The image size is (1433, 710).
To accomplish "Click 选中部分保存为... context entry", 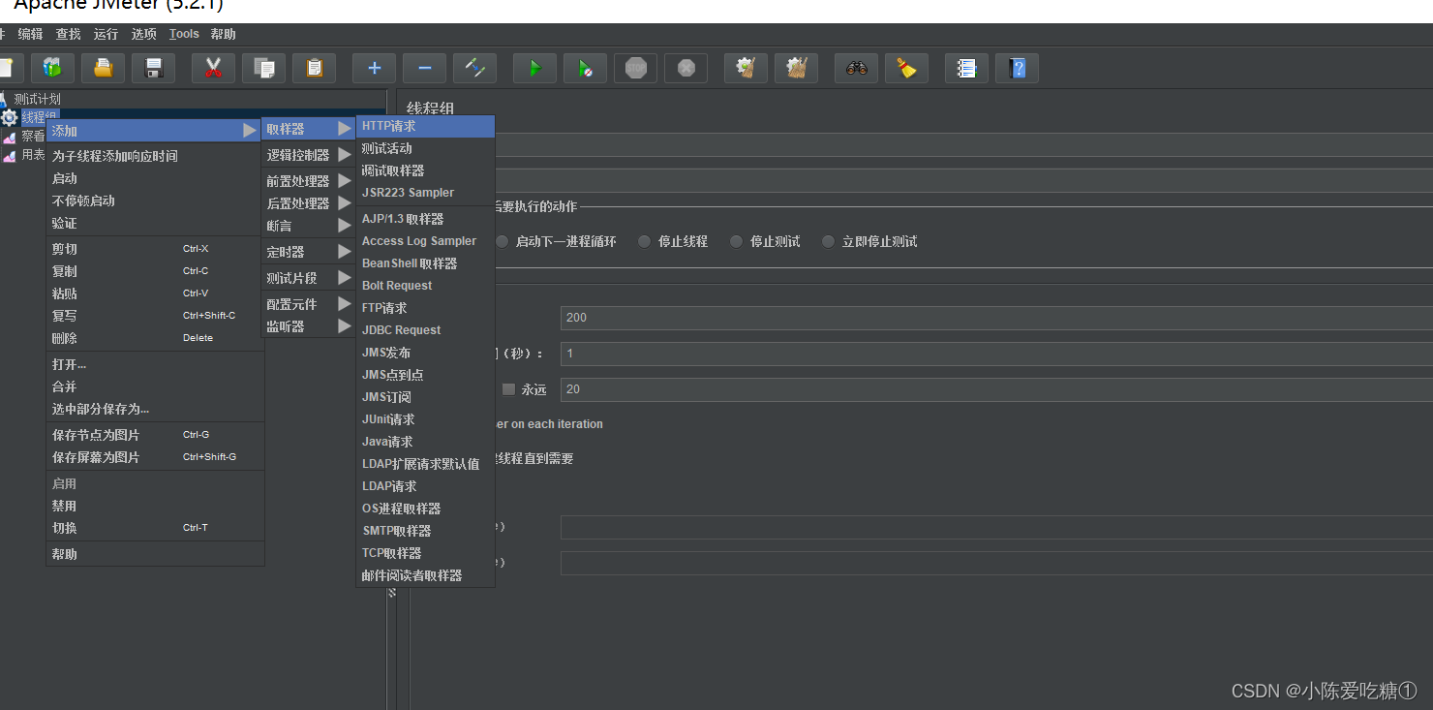I will pos(155,409).
